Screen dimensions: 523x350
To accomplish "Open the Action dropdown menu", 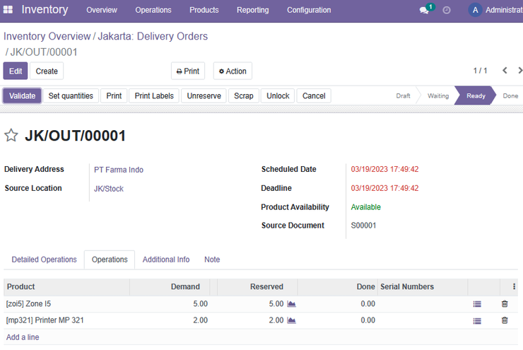I will click(x=233, y=71).
